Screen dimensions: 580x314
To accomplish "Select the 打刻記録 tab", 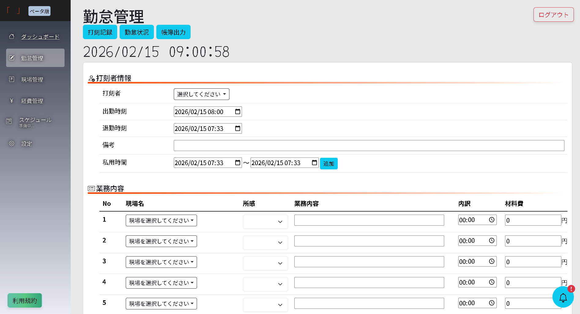I will point(100,32).
